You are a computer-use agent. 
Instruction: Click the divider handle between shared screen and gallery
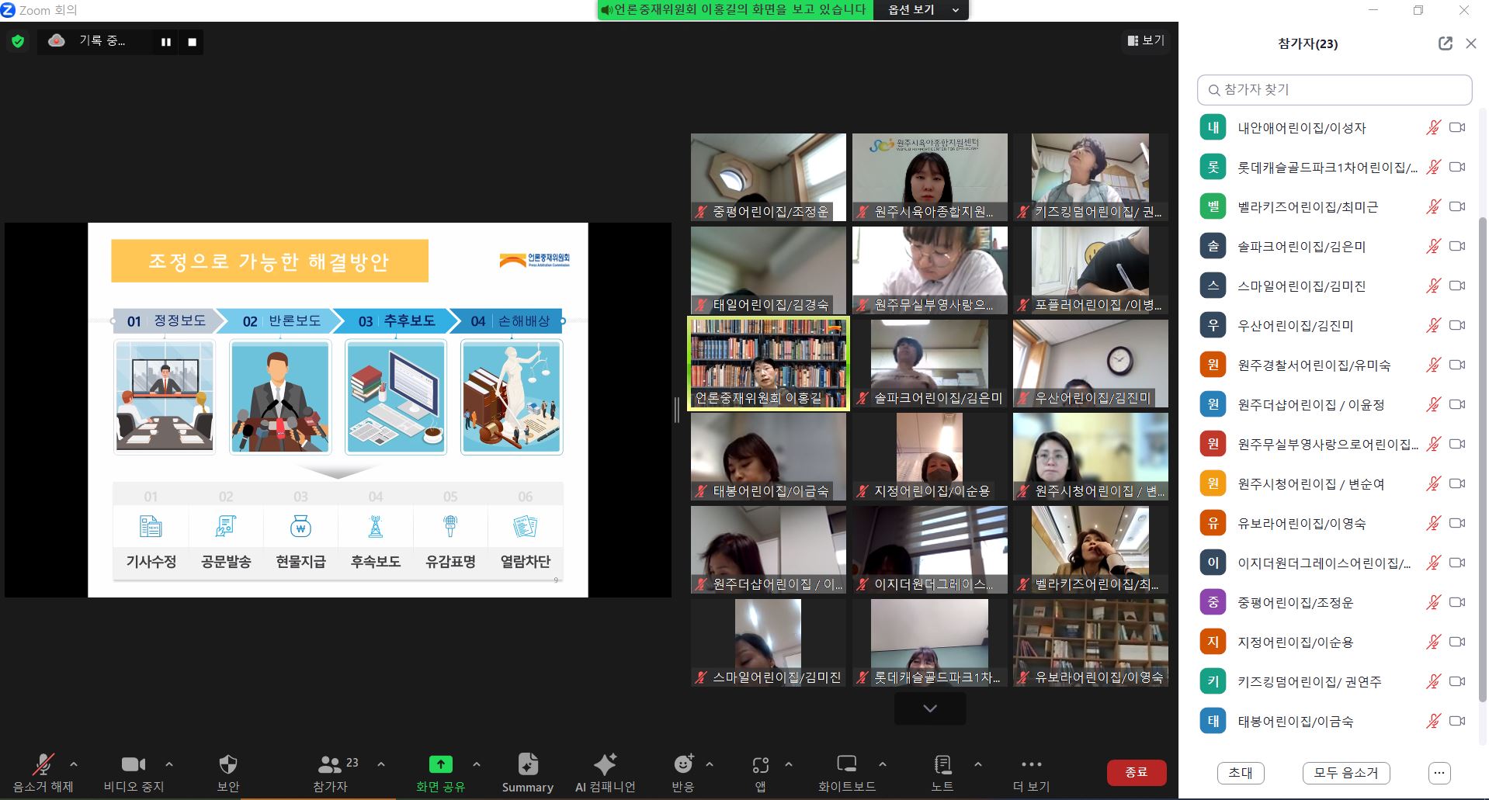pos(677,410)
